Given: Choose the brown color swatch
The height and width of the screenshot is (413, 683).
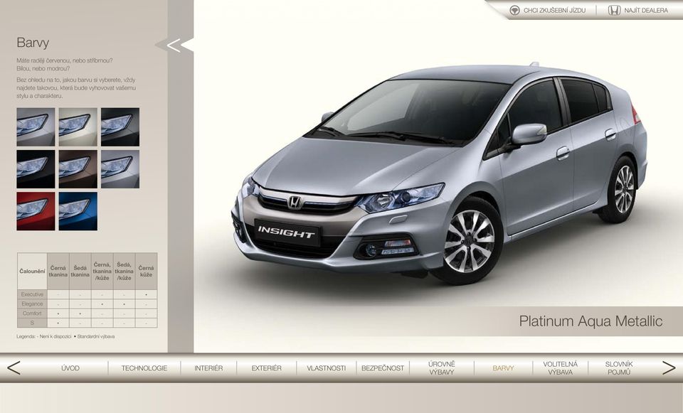Looking at the screenshot, I should 78,169.
